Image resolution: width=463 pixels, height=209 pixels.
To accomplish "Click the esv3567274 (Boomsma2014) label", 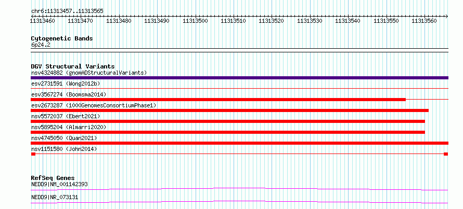I will 69,94.
